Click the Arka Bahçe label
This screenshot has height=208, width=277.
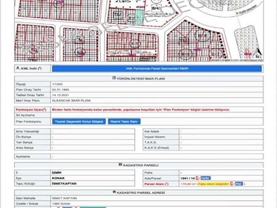25,148
